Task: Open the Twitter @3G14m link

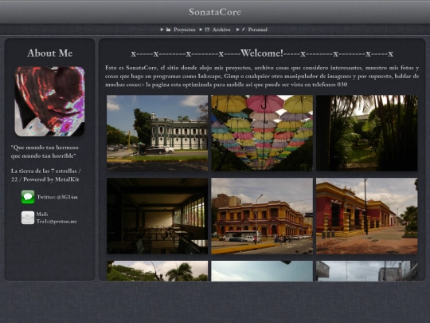Action: [57, 197]
